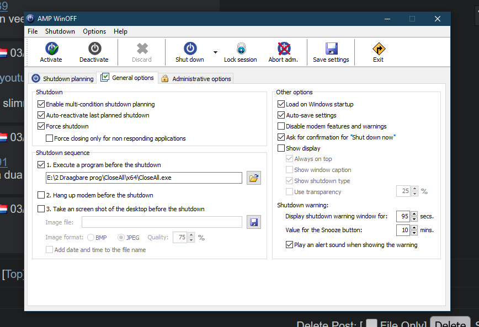Enable the Show display checkbox
Screen dimensions: 479x327
click(281, 148)
